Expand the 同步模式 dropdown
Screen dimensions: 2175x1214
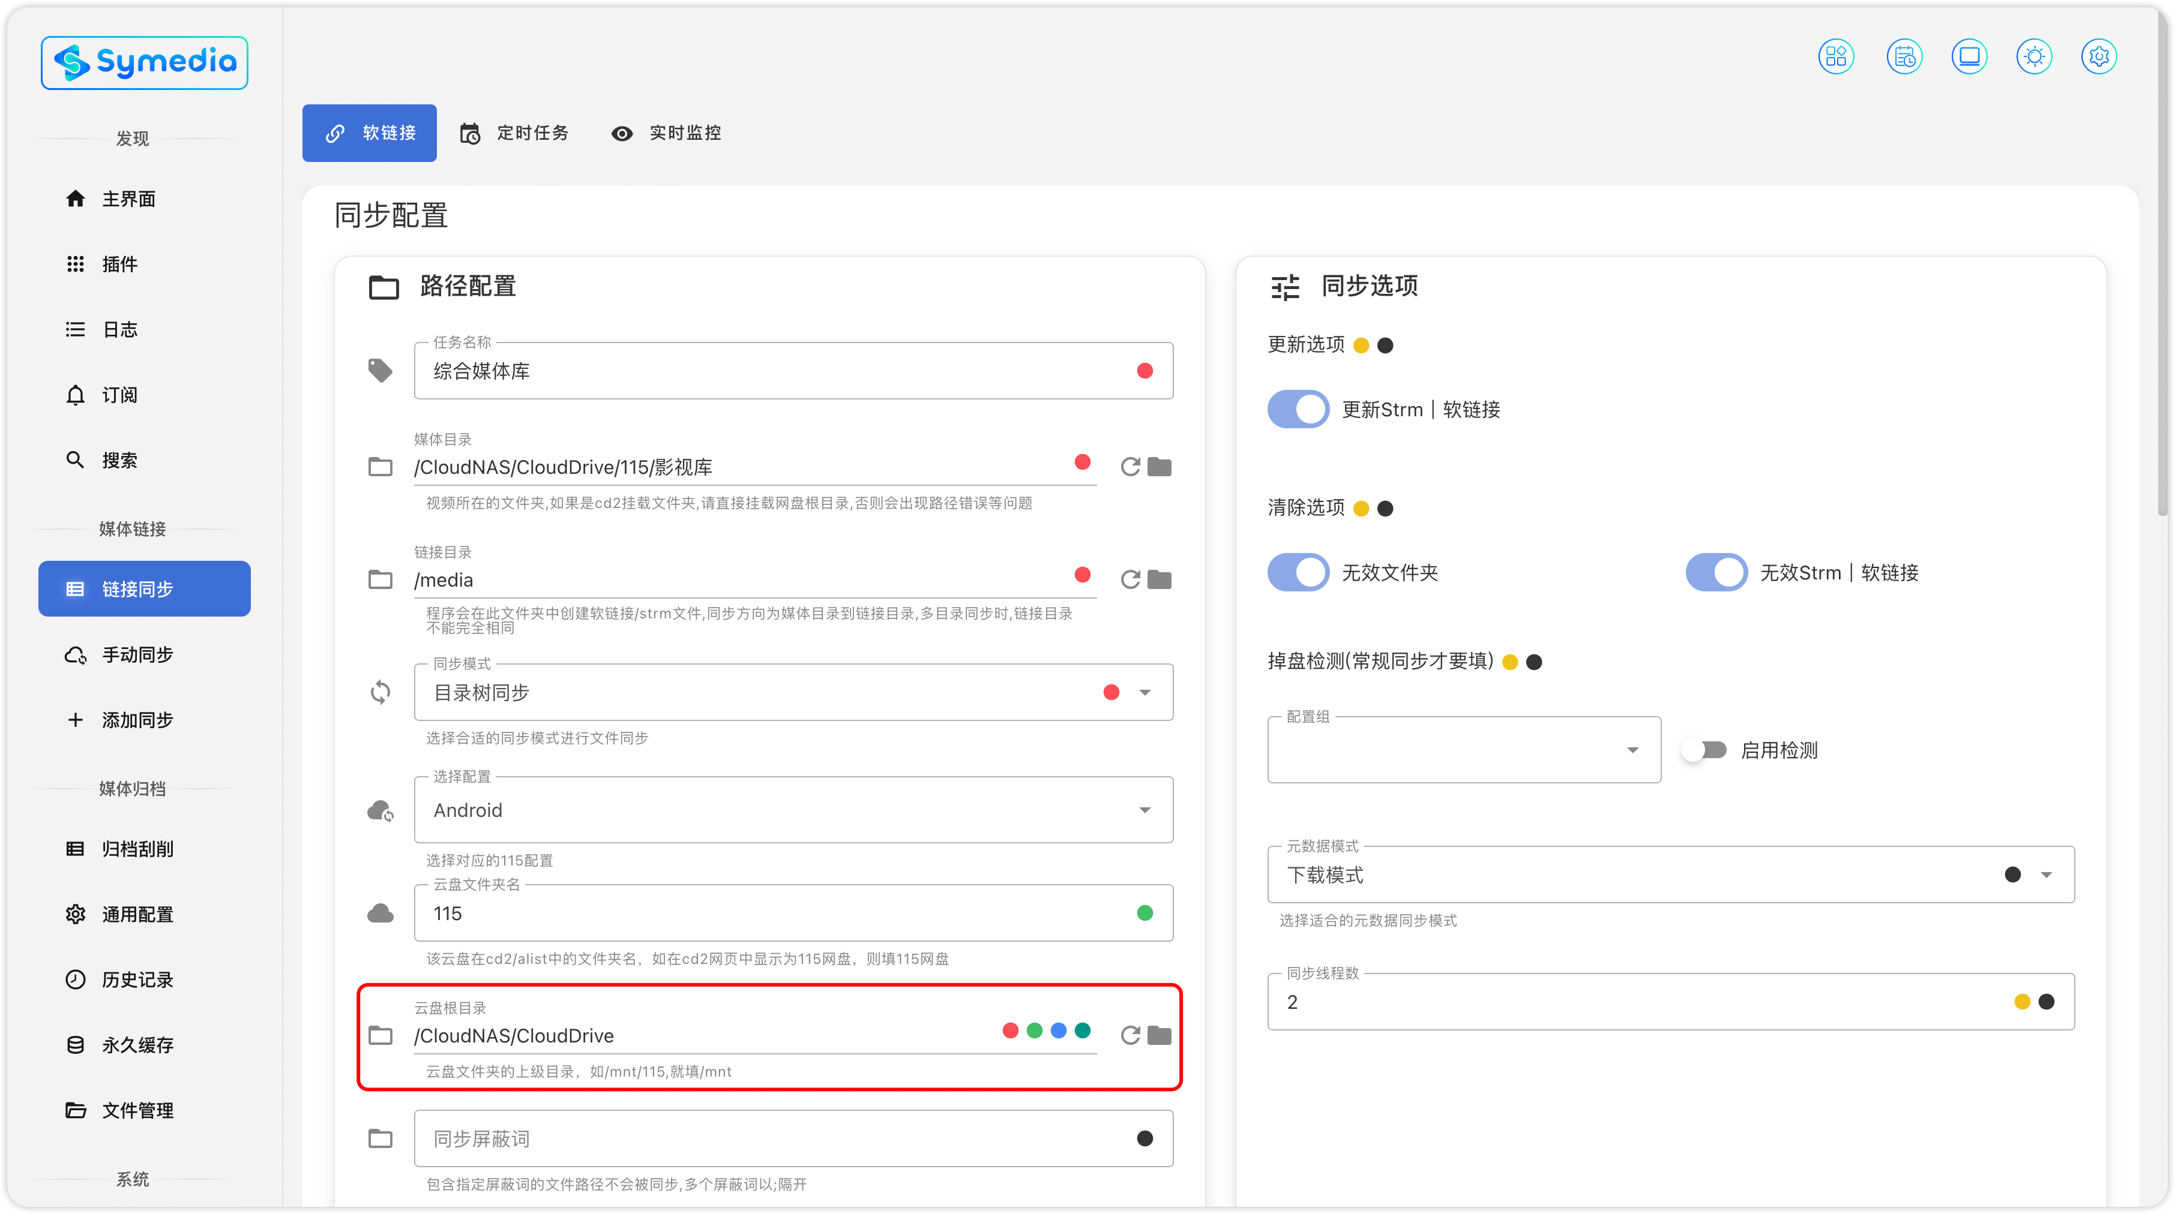(x=1144, y=693)
